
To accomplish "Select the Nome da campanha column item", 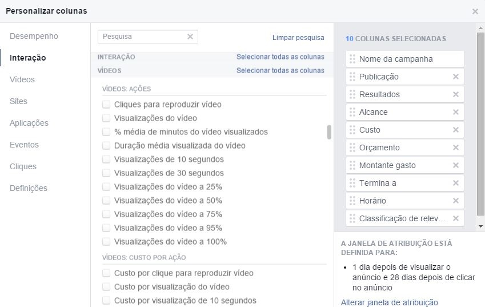I will 405,59.
